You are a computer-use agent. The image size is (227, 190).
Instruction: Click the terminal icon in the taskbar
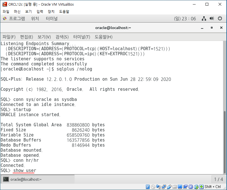6,179
